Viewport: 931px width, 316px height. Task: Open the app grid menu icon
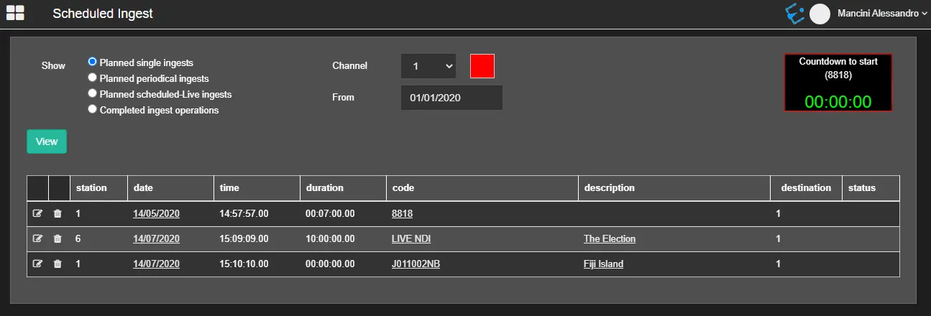tap(15, 13)
